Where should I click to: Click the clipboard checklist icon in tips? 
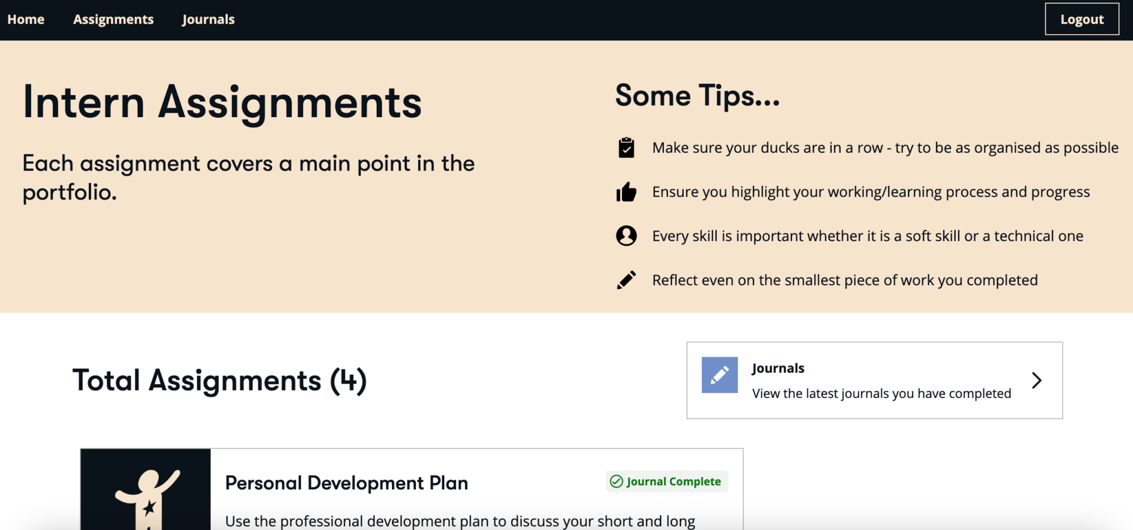pos(626,148)
